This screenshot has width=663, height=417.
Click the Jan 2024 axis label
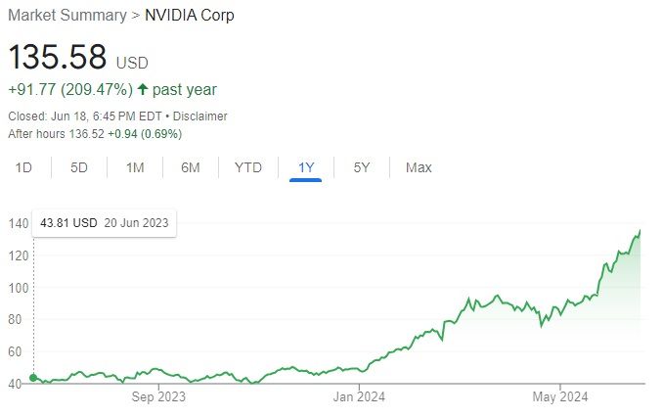[x=359, y=396]
